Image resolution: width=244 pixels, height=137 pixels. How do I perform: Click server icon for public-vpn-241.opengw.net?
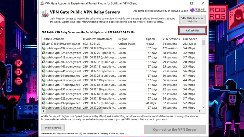44,71
